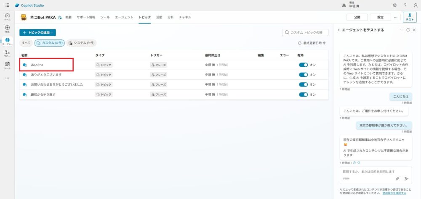Image resolution: width=421 pixels, height=199 pixels.
Task: Go to ホーム in the sidebar
Action: tap(7, 17)
